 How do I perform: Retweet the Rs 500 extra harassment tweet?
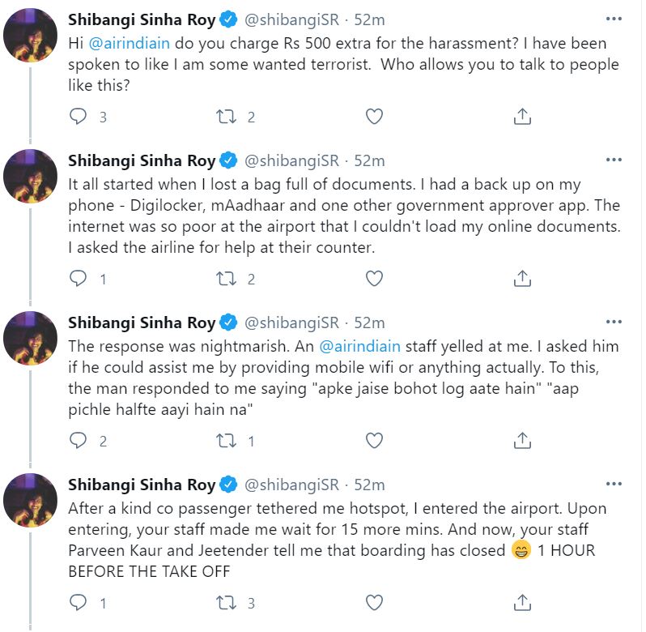tap(226, 117)
